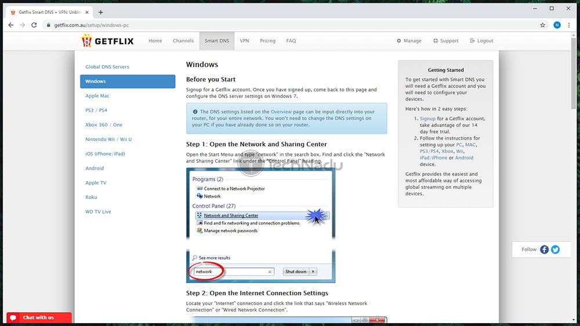Open iOS (iPhone/iPad) setup guide
Screen dimensions: 580x326
pos(105,154)
